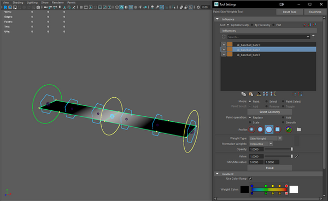Open the Weight Type dropdown

tap(280, 138)
